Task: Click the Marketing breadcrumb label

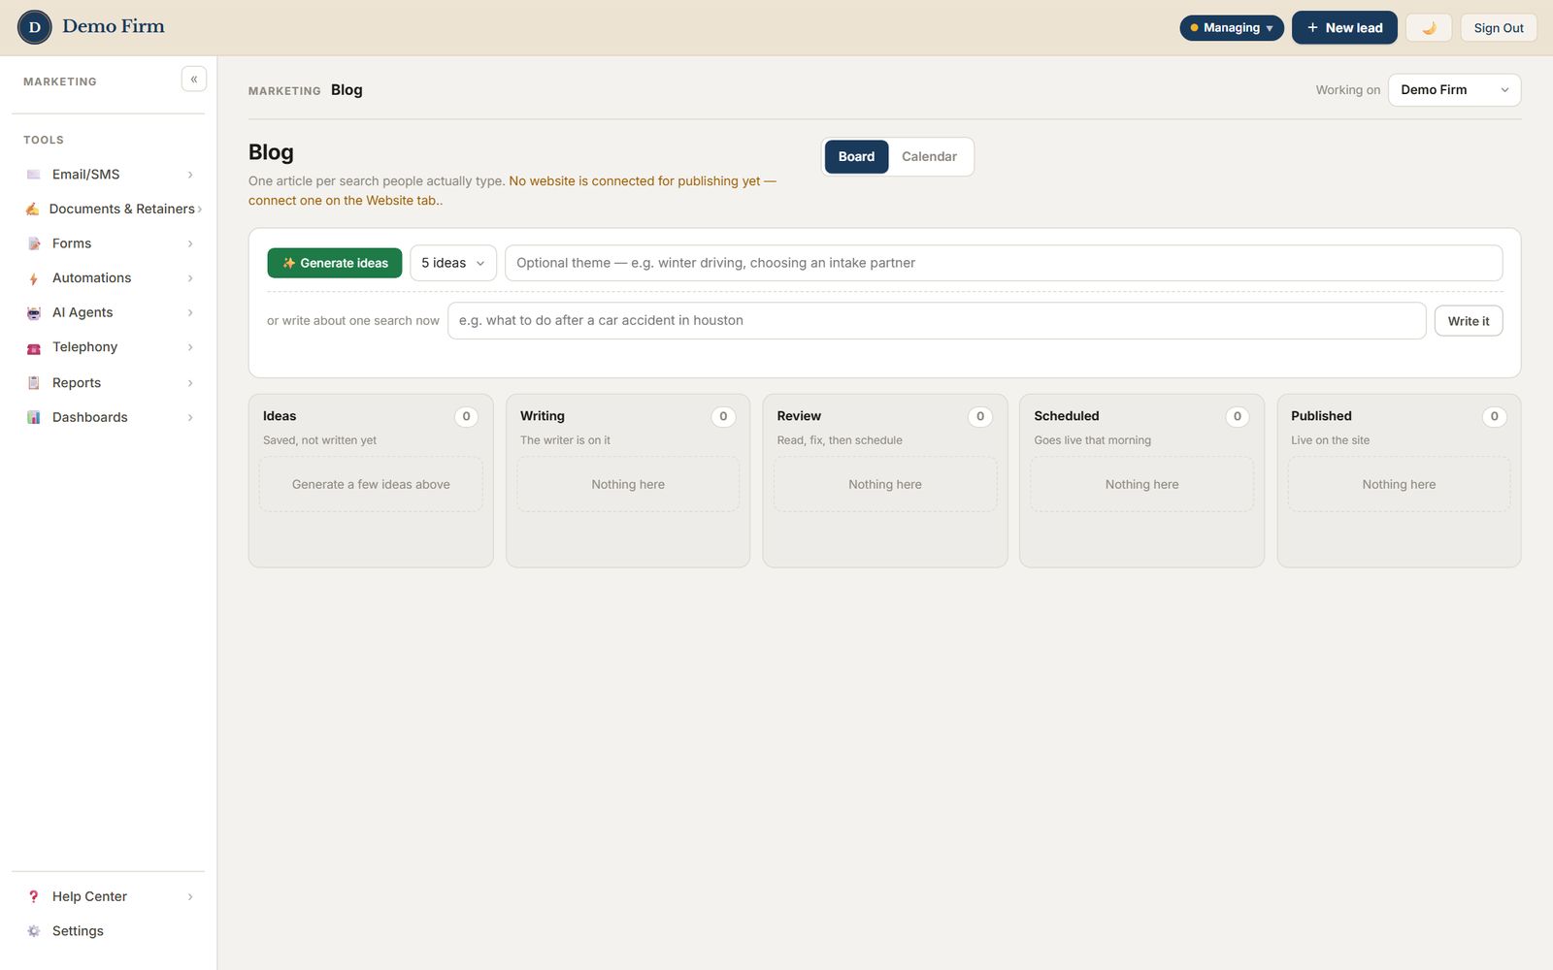Action: tap(284, 91)
